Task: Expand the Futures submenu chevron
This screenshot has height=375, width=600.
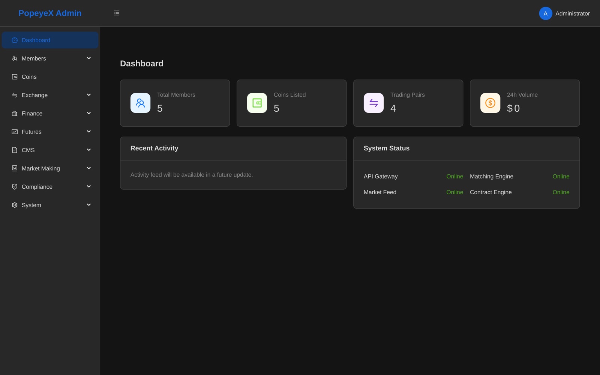Action: coord(89,132)
